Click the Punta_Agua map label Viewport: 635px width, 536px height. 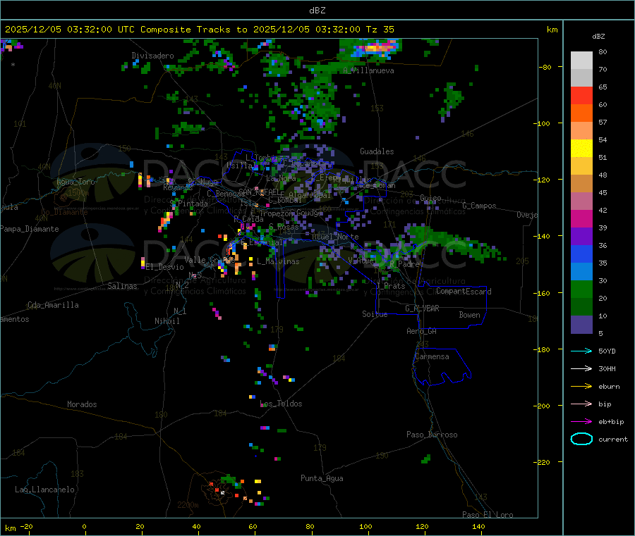coord(322,478)
